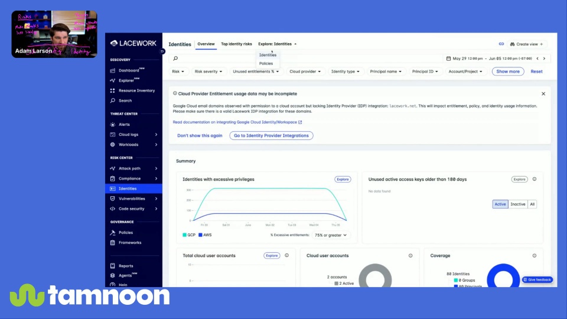567x319 pixels.
Task: Click the Groups legend swatch in Coverage
Action: click(x=455, y=280)
